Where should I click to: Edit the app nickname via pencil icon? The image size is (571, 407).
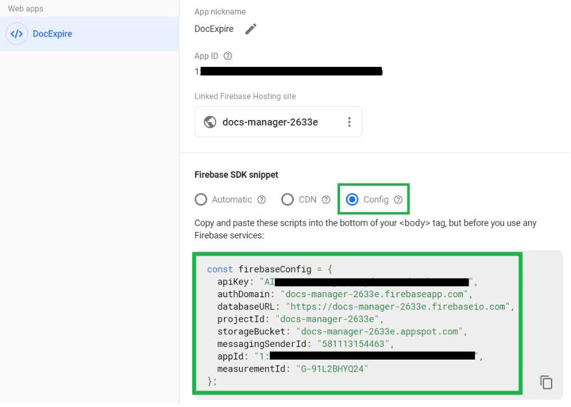[x=250, y=29]
